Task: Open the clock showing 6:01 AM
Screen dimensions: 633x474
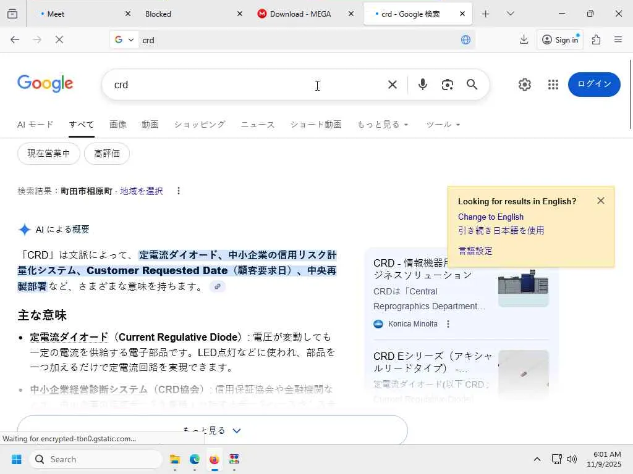Action: click(x=604, y=459)
